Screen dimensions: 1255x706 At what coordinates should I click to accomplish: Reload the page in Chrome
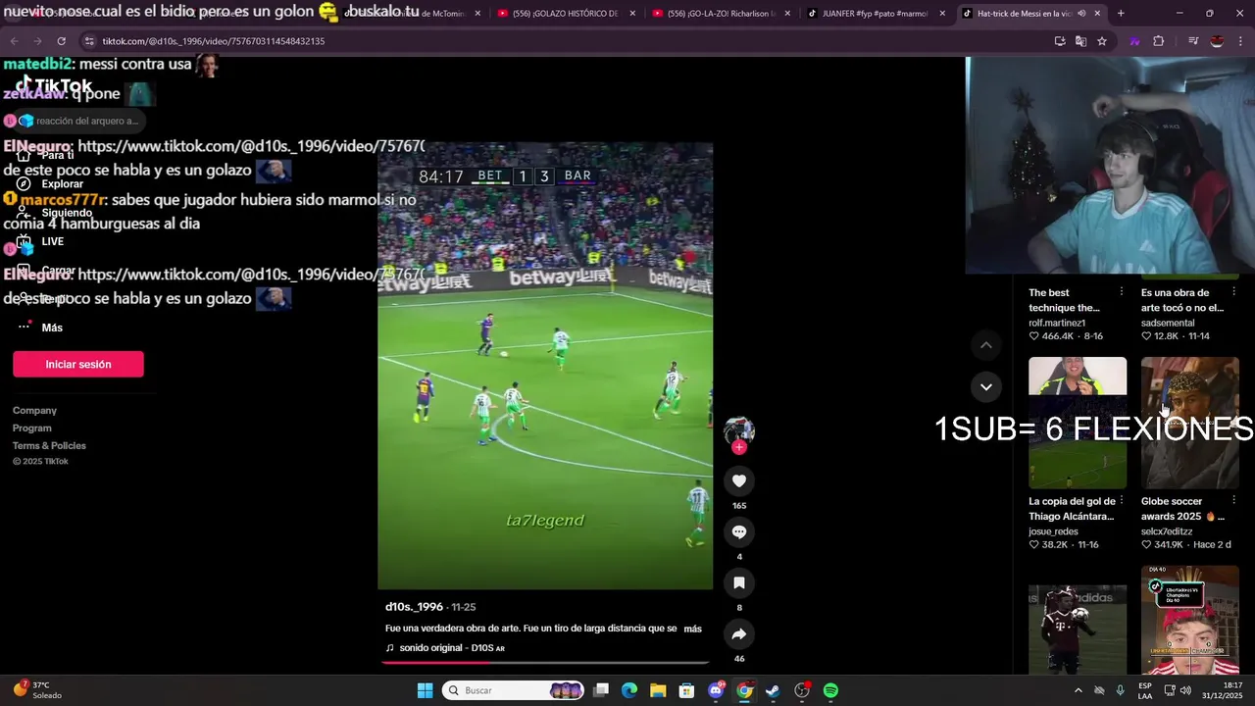pyautogui.click(x=61, y=41)
